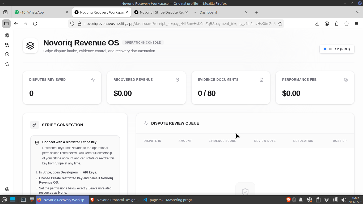Open the Extensions puzzle icon
Screen dimensions: 363x204
click(x=337, y=24)
